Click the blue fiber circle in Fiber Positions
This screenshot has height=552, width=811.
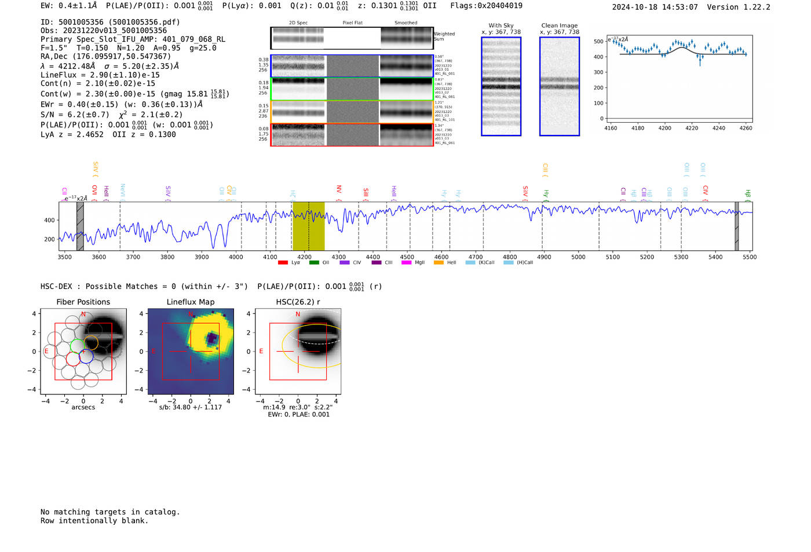[86, 356]
